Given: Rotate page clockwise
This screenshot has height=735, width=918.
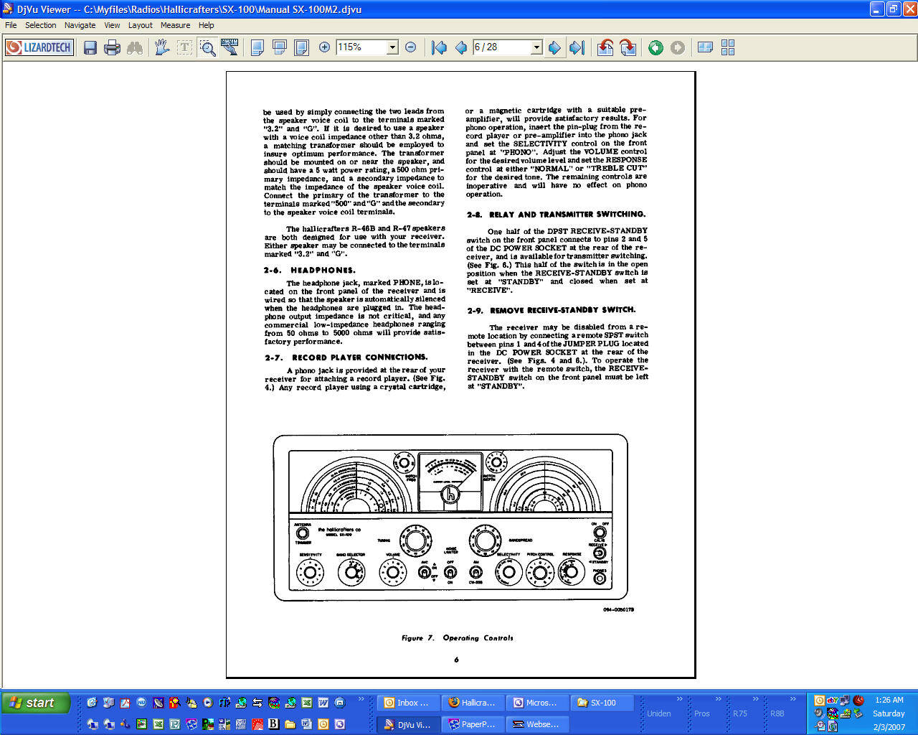Looking at the screenshot, I should click(628, 47).
